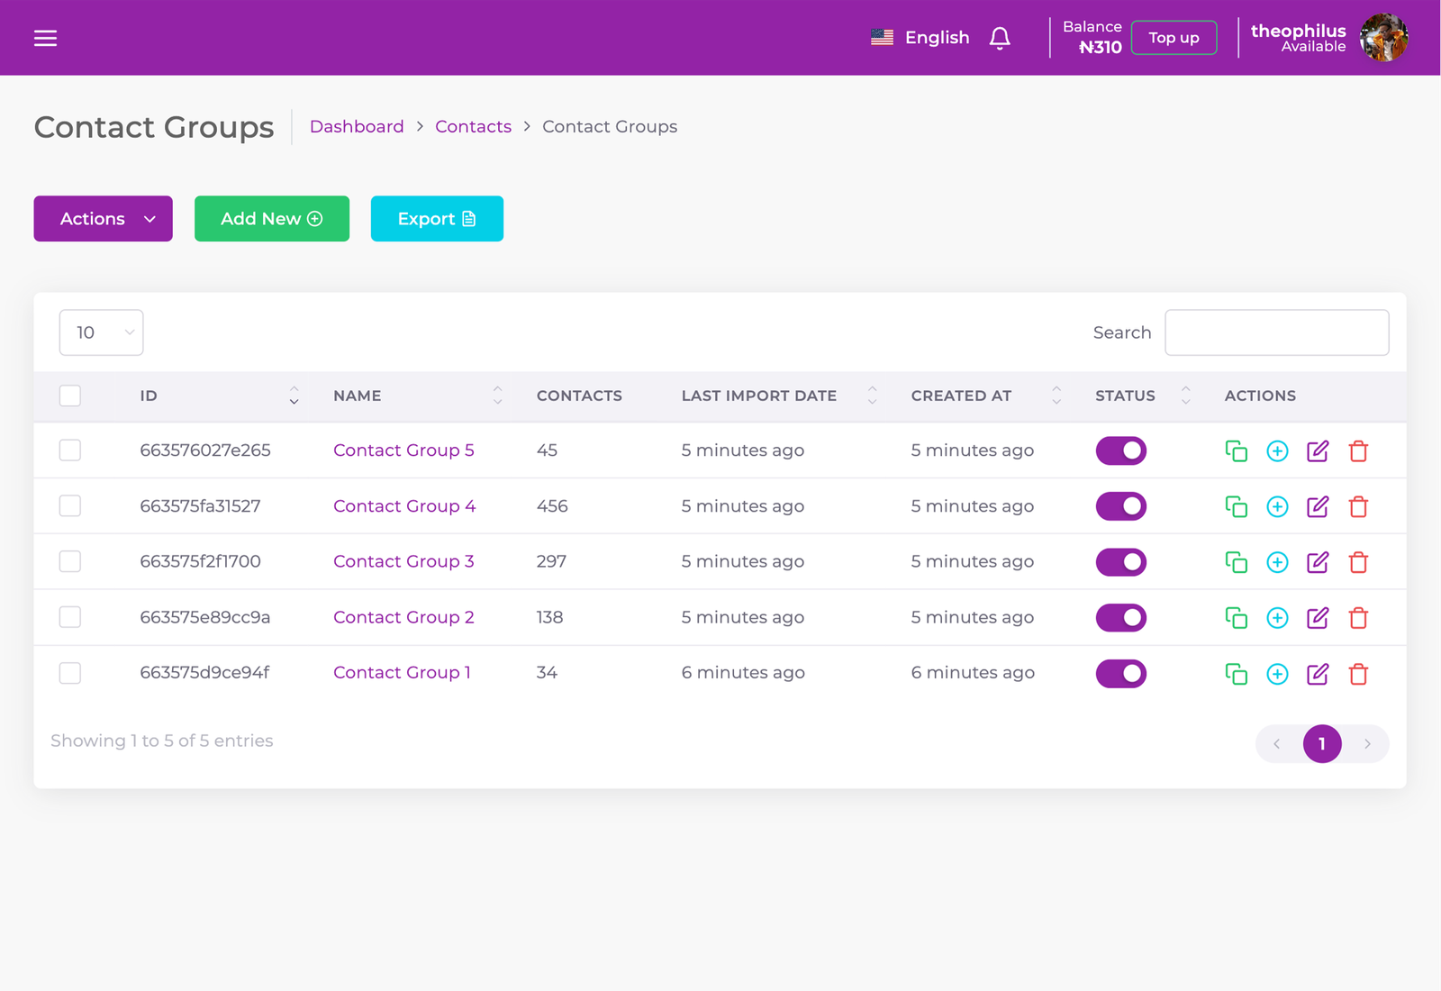Toggle status switch for Contact Group 3
Screen dimensions: 1441x991
pyautogui.click(x=1121, y=562)
